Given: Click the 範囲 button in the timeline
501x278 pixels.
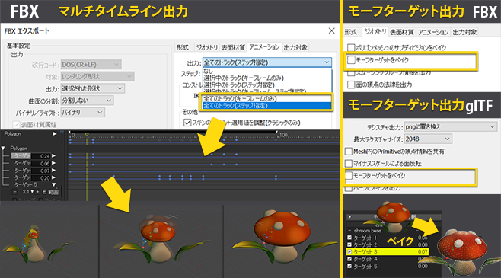Looking at the screenshot, I should tap(53, 192).
